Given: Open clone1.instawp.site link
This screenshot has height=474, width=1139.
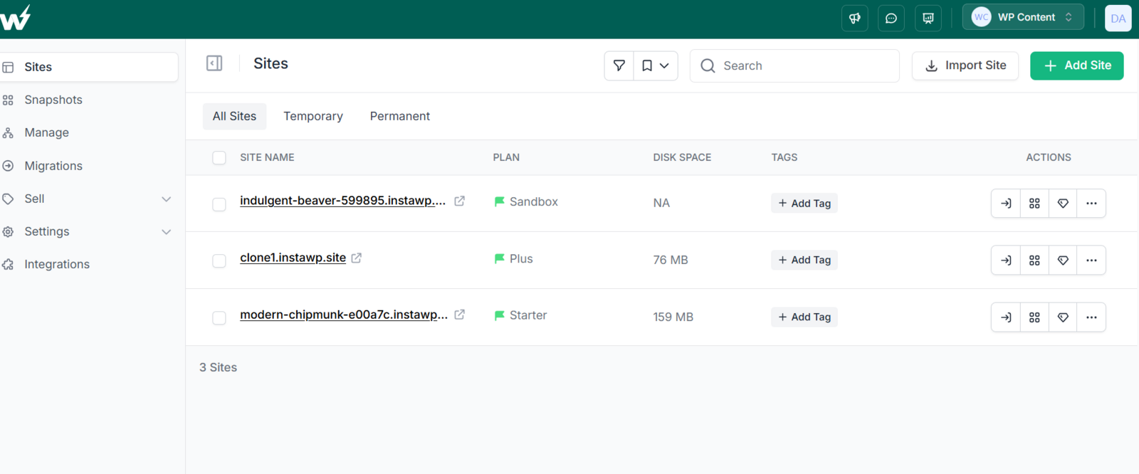Looking at the screenshot, I should tap(293, 258).
